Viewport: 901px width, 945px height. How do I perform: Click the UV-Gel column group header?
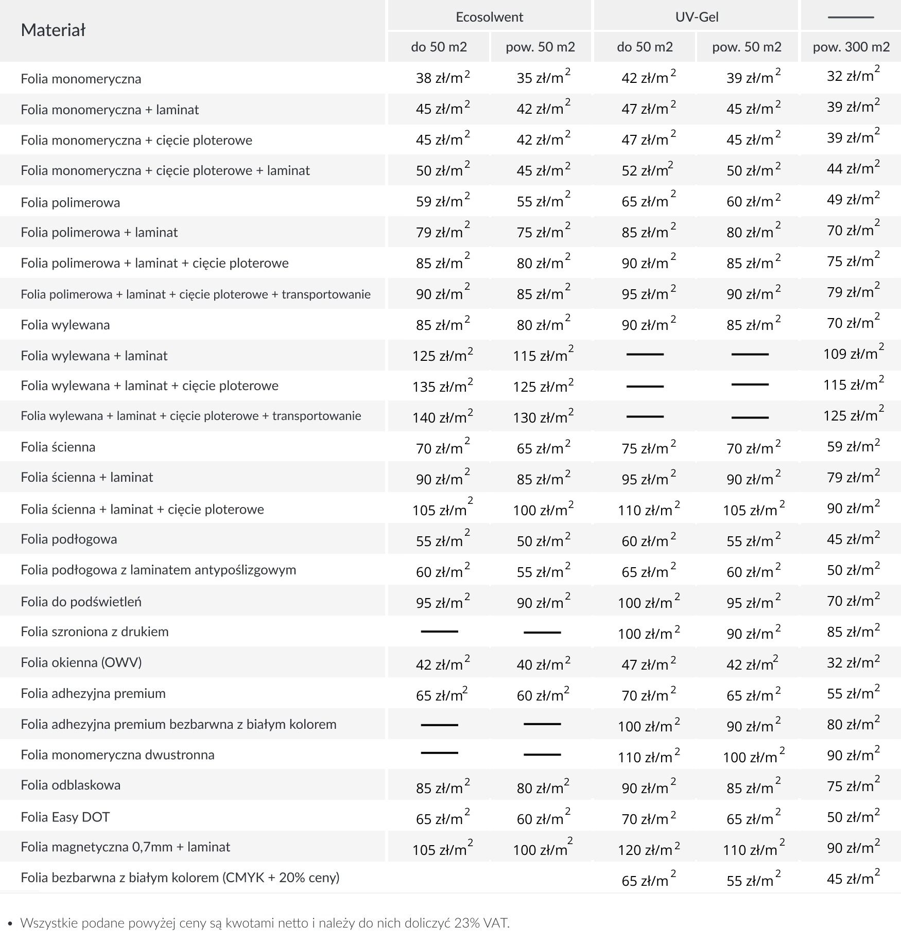[x=696, y=17]
